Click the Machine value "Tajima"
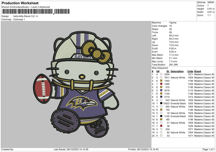 173,23
